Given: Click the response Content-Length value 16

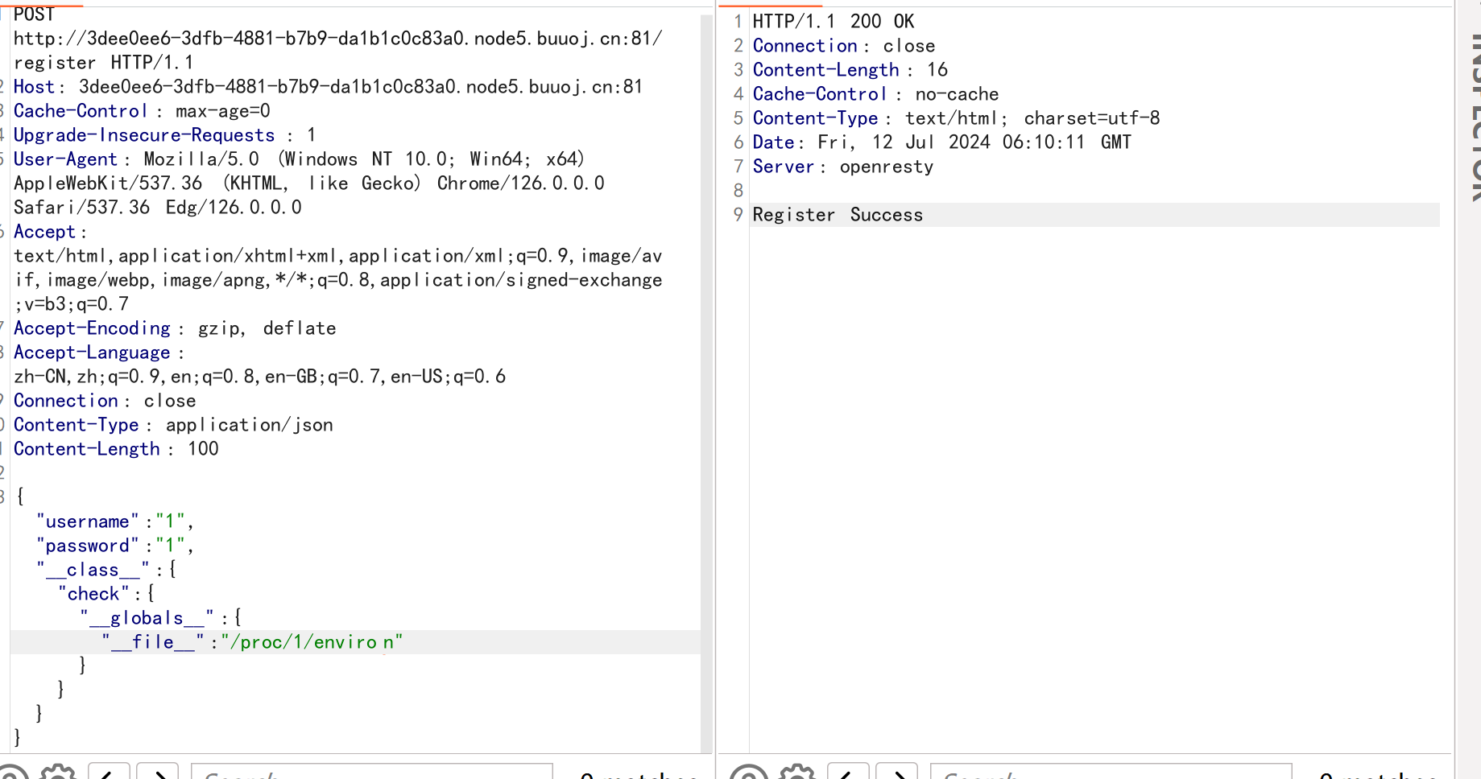Looking at the screenshot, I should 937,70.
